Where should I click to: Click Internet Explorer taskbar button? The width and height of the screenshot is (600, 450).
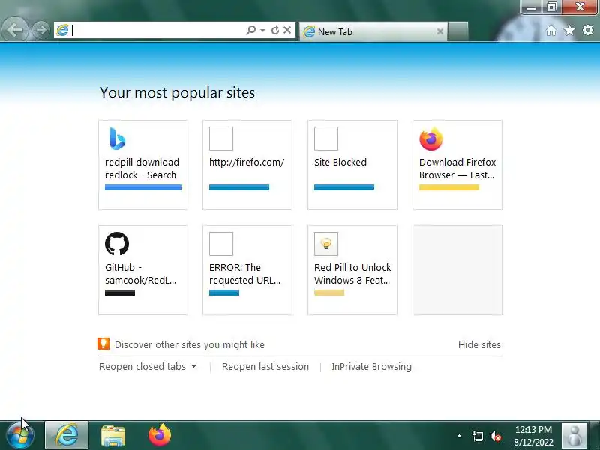67,435
